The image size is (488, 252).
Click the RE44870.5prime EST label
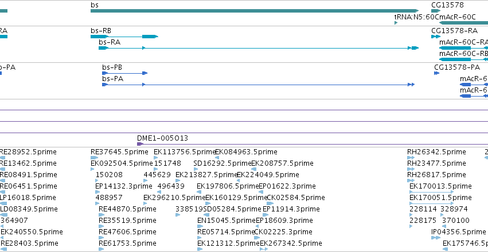(x=127, y=209)
